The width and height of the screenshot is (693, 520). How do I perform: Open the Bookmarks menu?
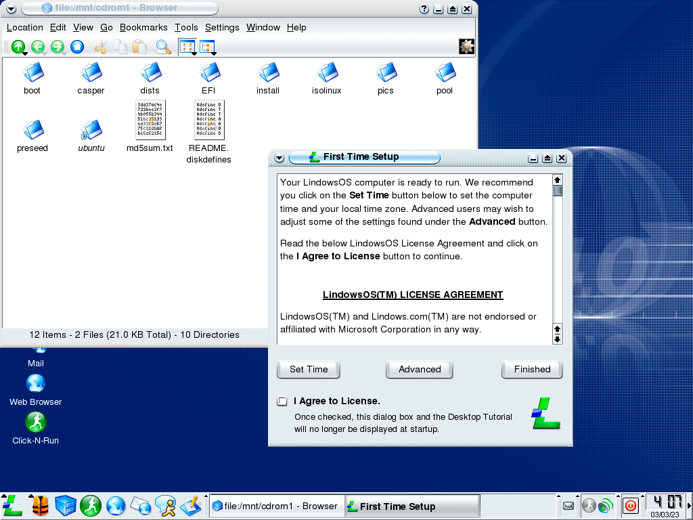[x=143, y=28]
